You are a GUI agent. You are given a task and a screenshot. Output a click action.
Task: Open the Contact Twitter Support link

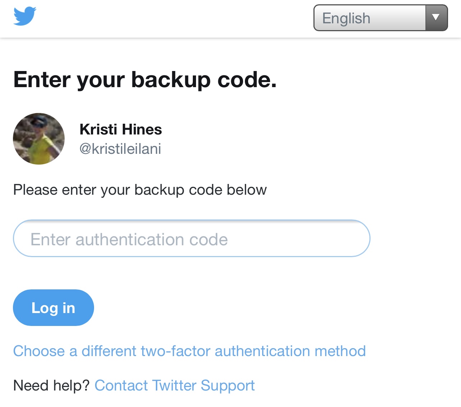coord(174,386)
